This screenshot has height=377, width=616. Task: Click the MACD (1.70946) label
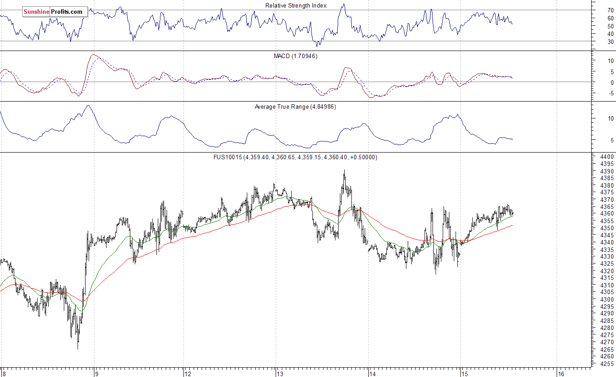click(296, 56)
